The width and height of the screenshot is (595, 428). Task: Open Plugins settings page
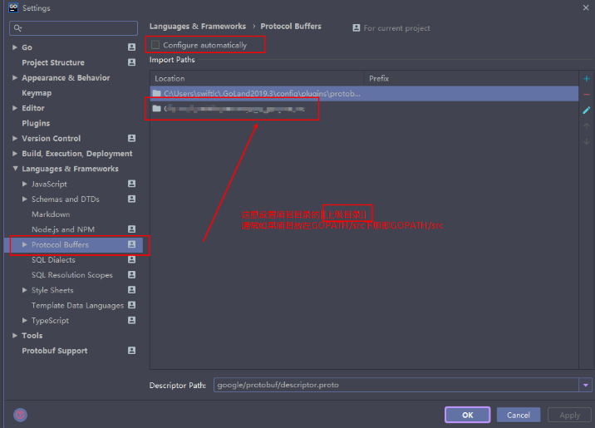[x=36, y=123]
